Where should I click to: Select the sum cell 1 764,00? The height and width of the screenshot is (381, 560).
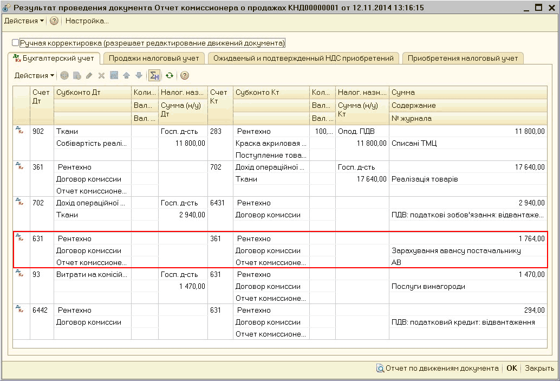coord(468,238)
